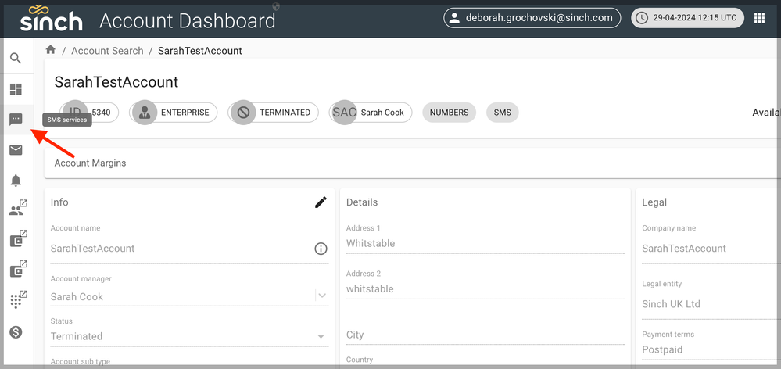The image size is (781, 369).
Task: Click the Info section heading
Action: 59,202
